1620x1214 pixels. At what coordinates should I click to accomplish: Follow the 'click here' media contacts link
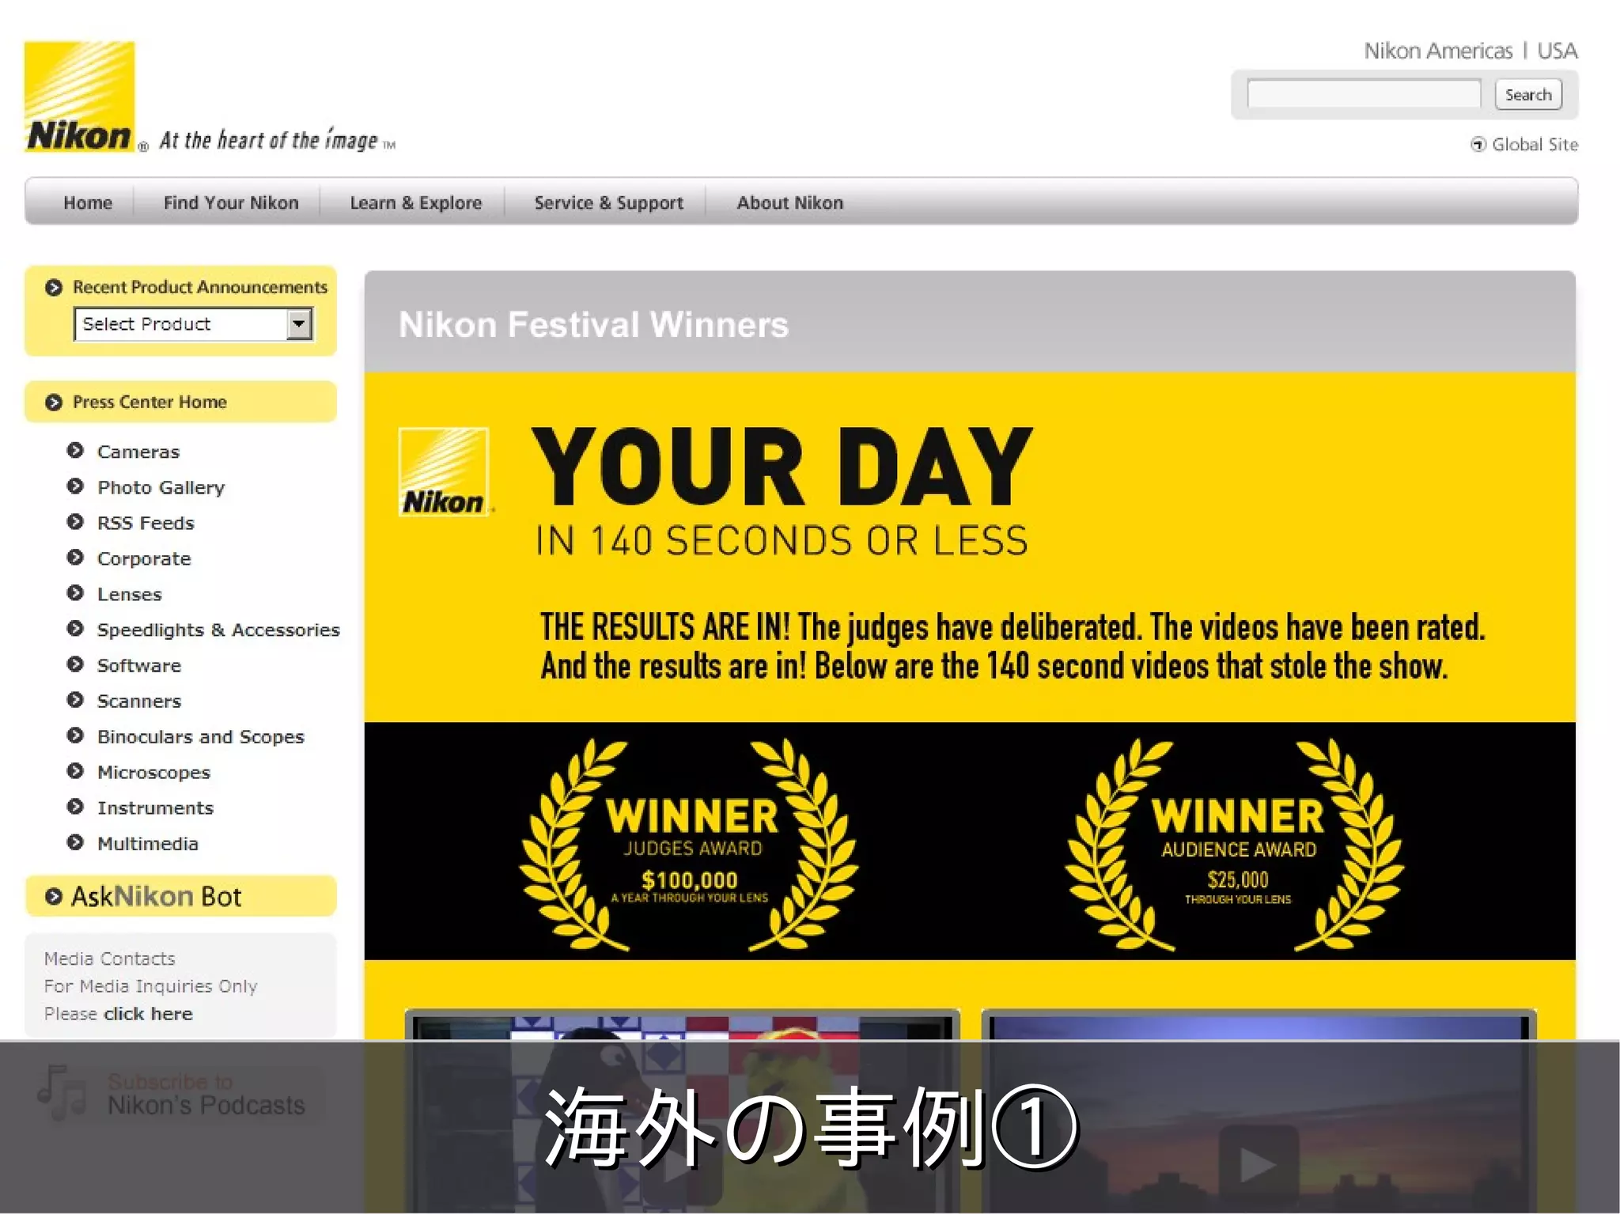point(148,1014)
